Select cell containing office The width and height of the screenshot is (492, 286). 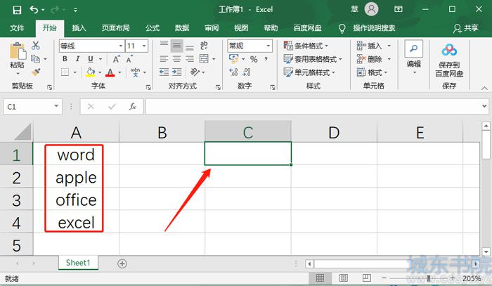click(76, 200)
